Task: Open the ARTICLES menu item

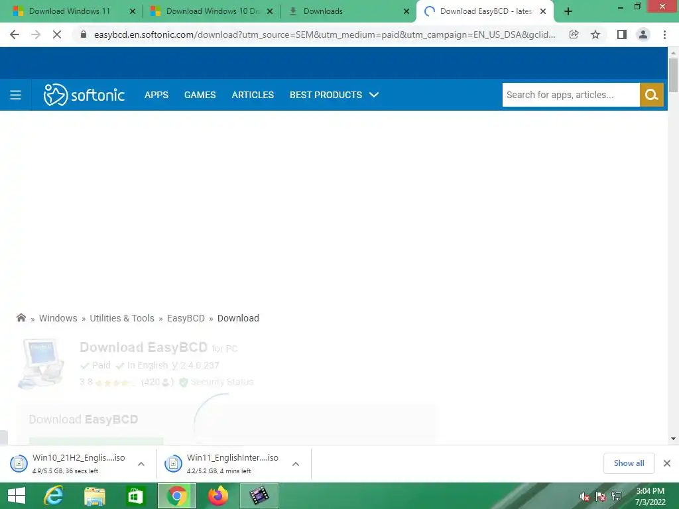Action: pyautogui.click(x=253, y=95)
